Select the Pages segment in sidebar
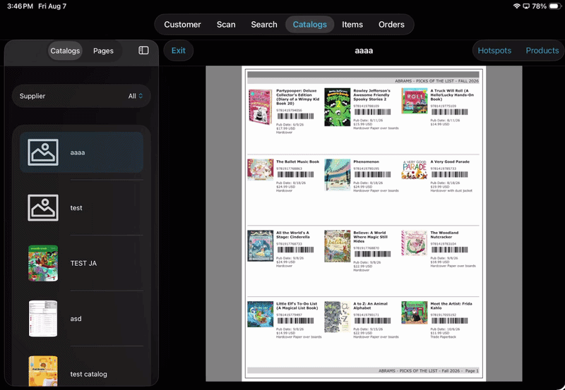The height and width of the screenshot is (390, 565). (x=103, y=51)
